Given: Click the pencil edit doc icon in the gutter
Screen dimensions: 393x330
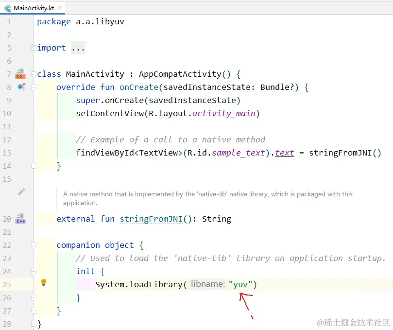Looking at the screenshot, I should (x=21, y=192).
